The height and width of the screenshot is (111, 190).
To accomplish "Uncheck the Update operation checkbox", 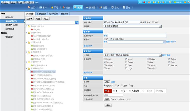I will coord(148,59).
